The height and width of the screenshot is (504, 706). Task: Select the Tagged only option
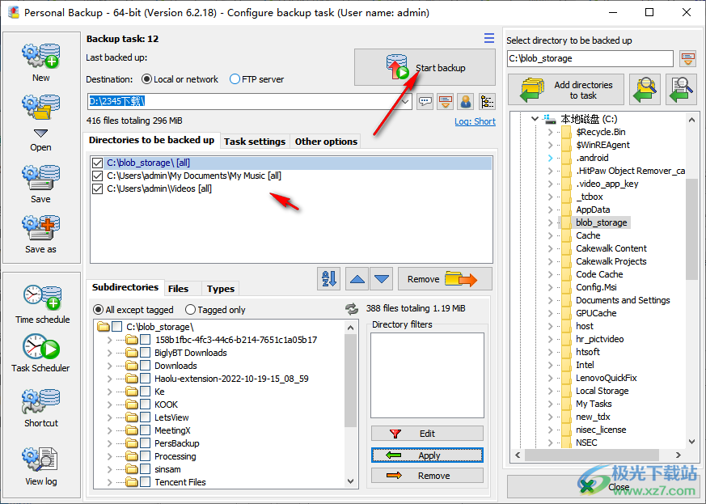coord(216,310)
